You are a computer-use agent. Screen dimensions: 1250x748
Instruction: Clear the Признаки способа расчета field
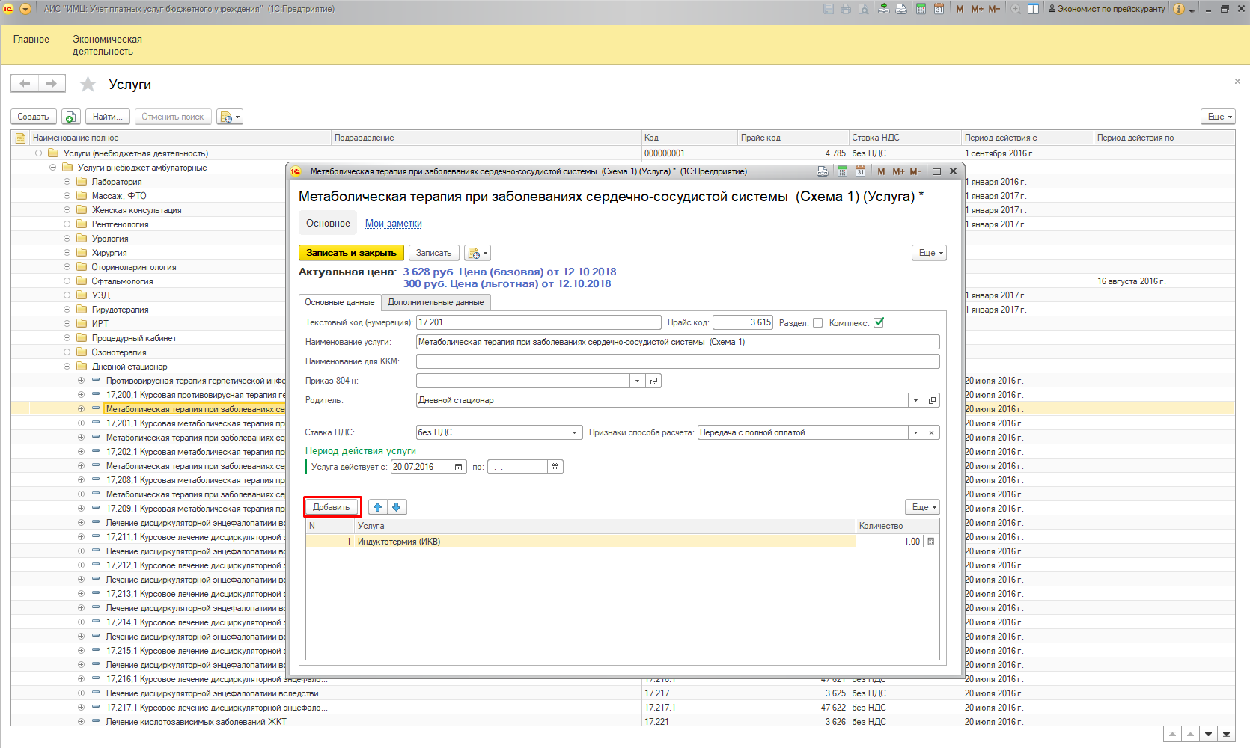click(931, 432)
